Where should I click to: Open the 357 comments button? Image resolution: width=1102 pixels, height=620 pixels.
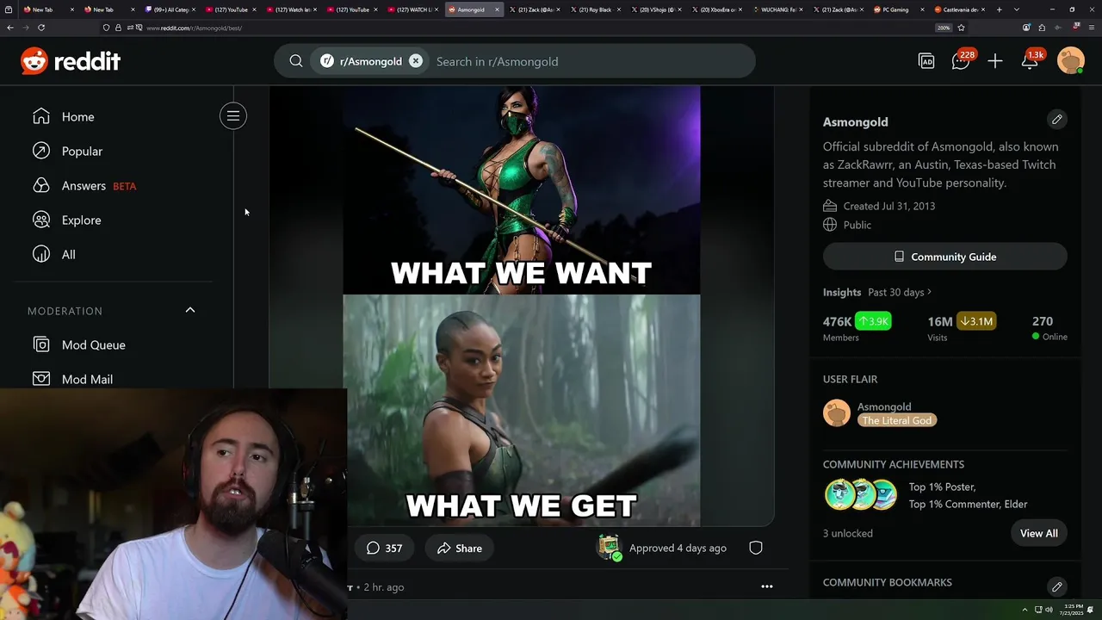(x=384, y=548)
